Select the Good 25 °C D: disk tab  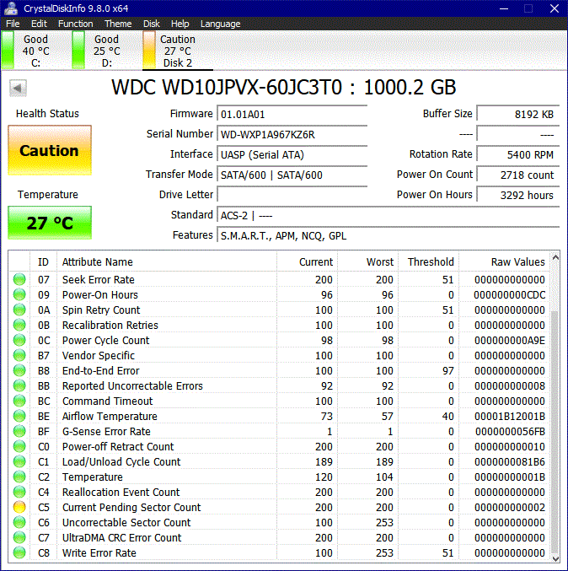coord(107,51)
